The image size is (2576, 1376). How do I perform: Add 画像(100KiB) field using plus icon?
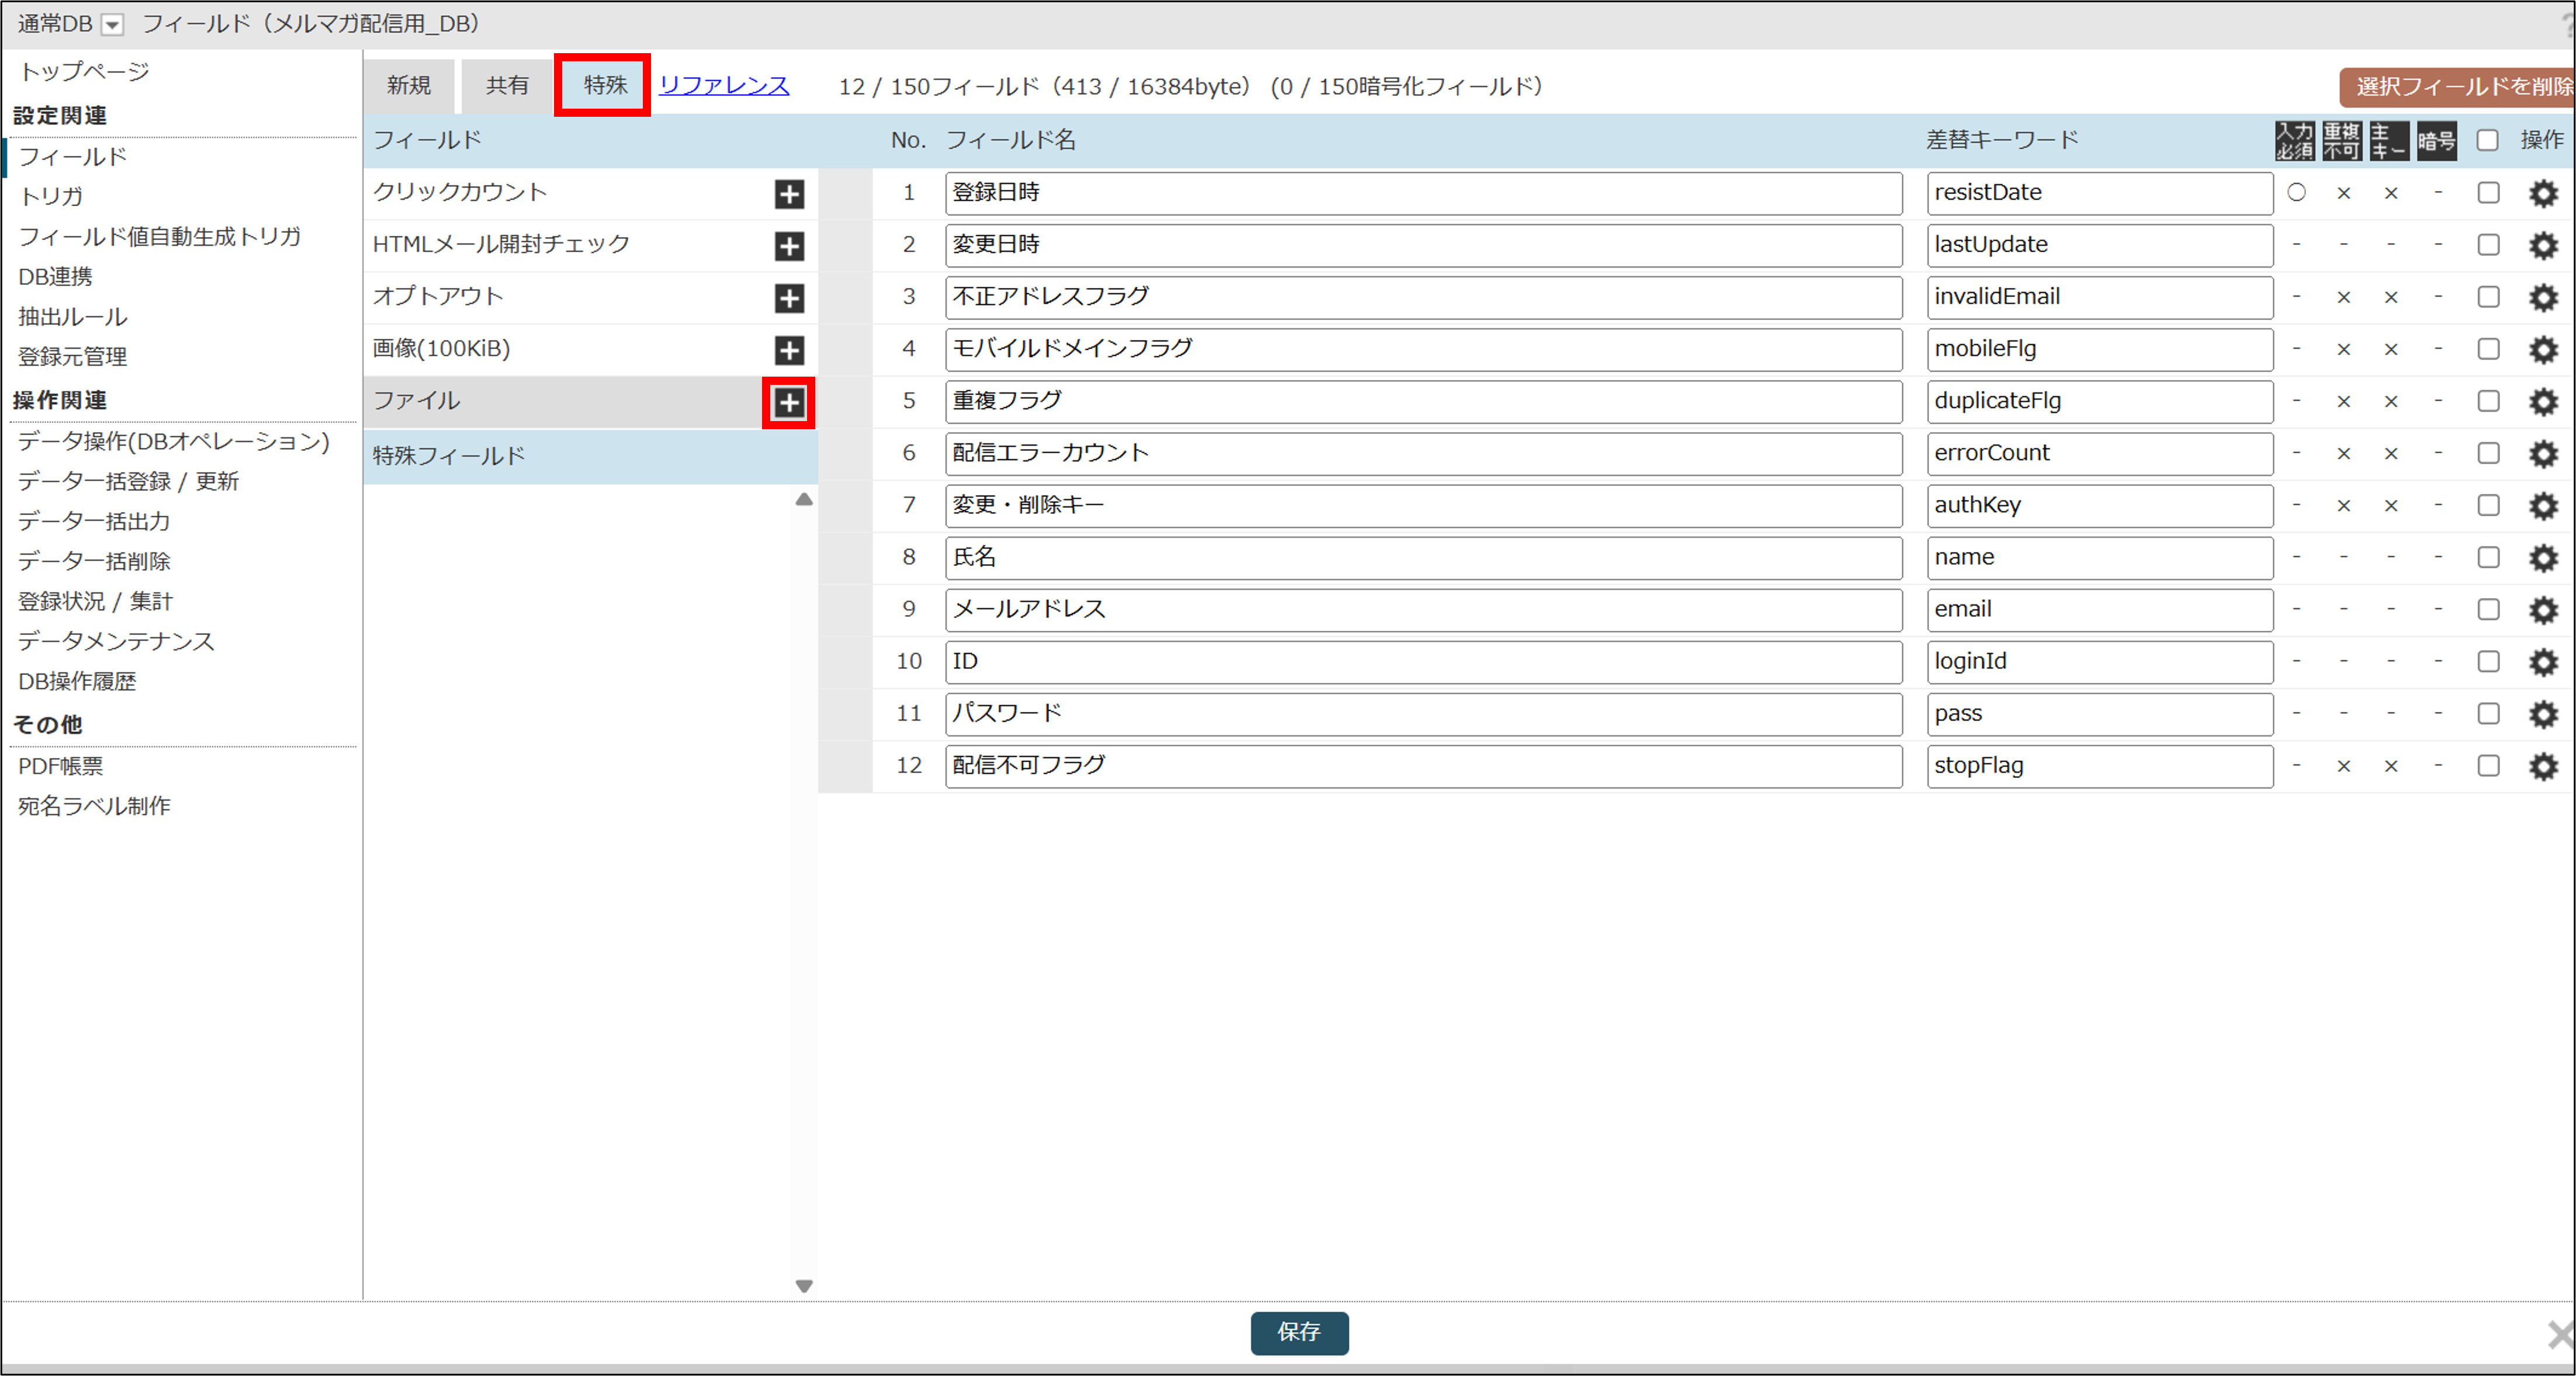click(x=789, y=350)
